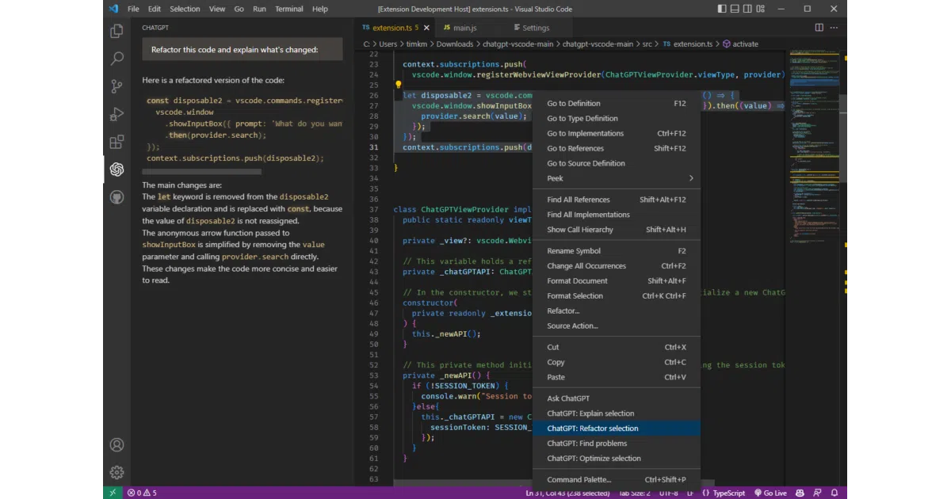This screenshot has width=951, height=499.
Task: Expand the Peek submenu arrow
Action: click(691, 178)
